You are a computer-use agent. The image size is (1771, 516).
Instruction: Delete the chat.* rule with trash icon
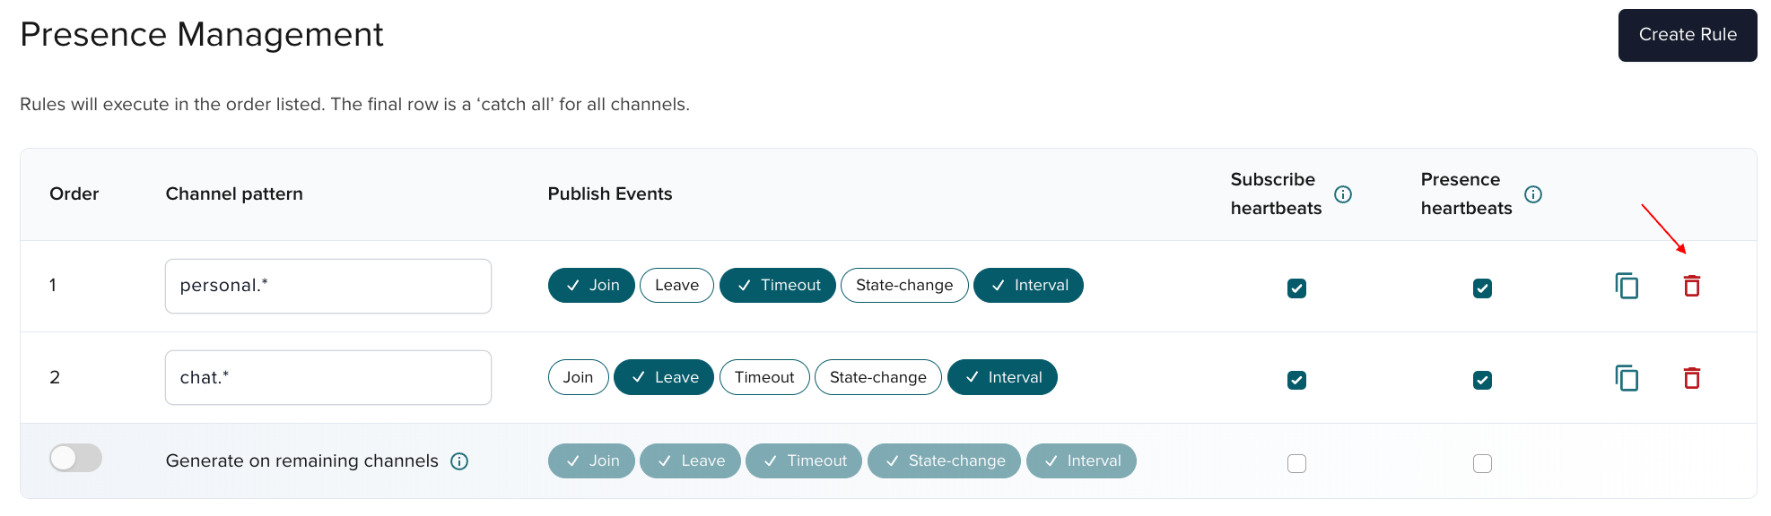[x=1692, y=378]
